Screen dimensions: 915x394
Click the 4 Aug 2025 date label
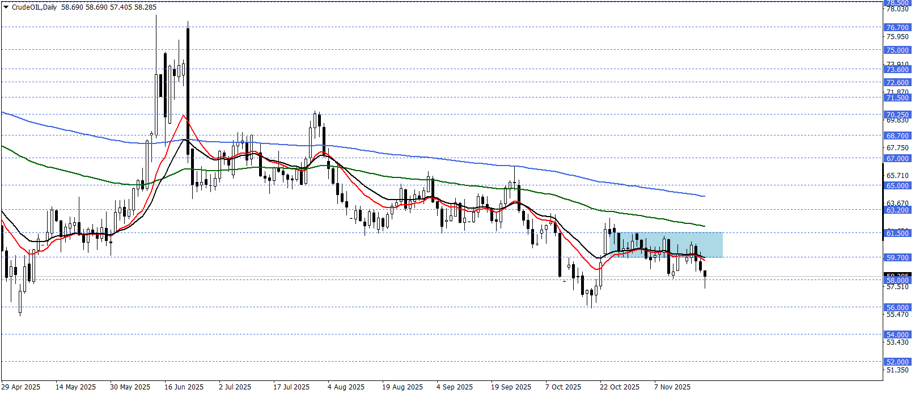pyautogui.click(x=346, y=387)
